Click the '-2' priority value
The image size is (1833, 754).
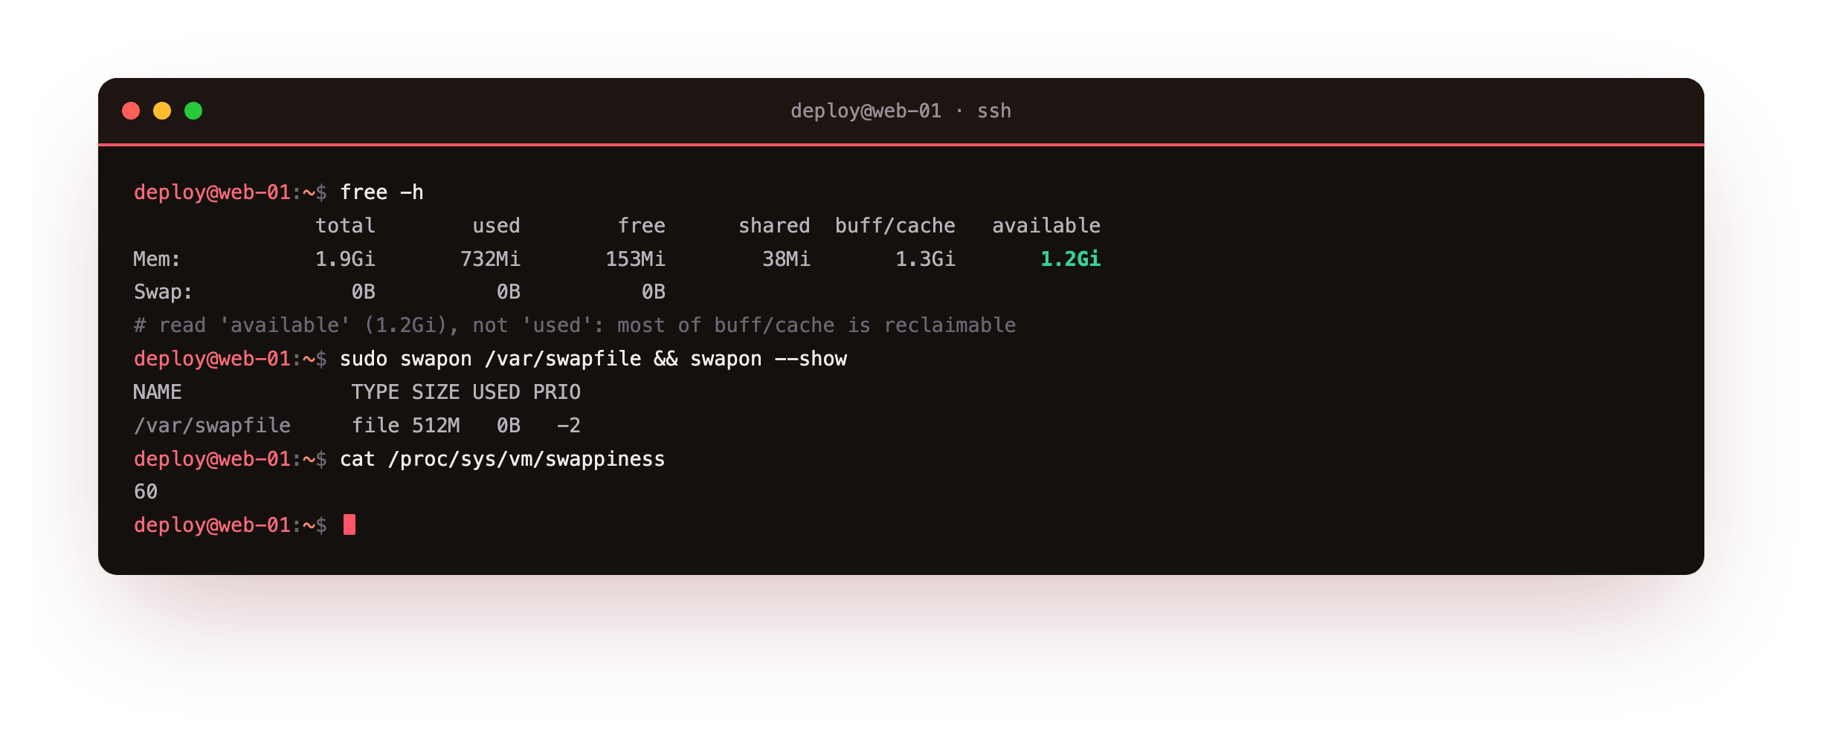568,425
